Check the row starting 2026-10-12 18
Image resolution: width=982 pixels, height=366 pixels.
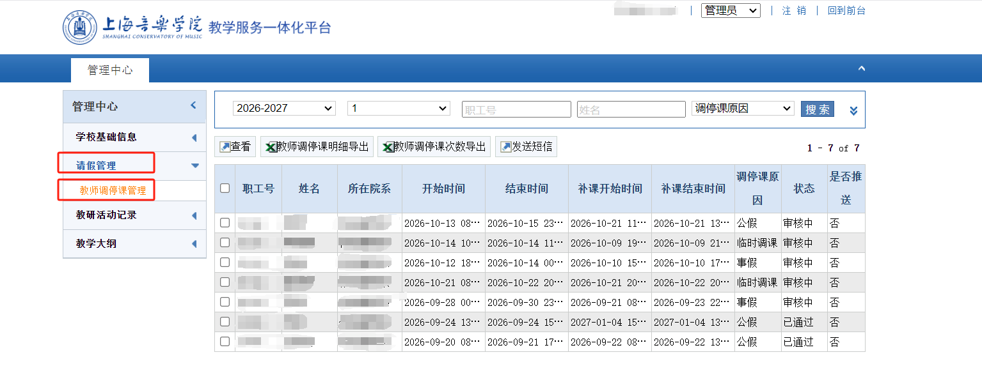[x=225, y=263]
